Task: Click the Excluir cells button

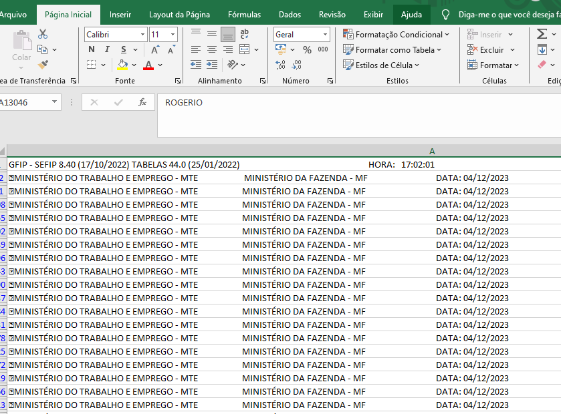Action: 491,49
